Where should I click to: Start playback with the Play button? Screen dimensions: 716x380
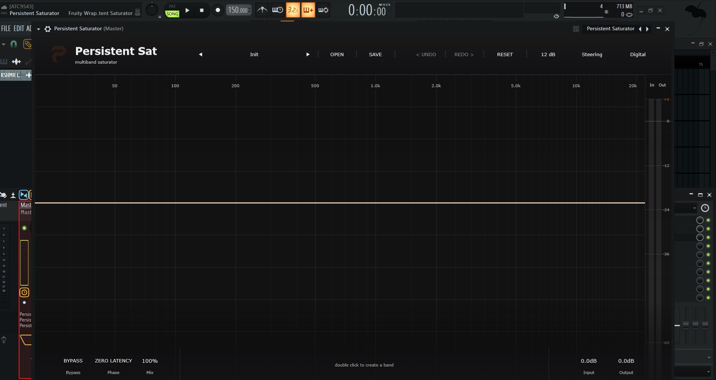188,10
